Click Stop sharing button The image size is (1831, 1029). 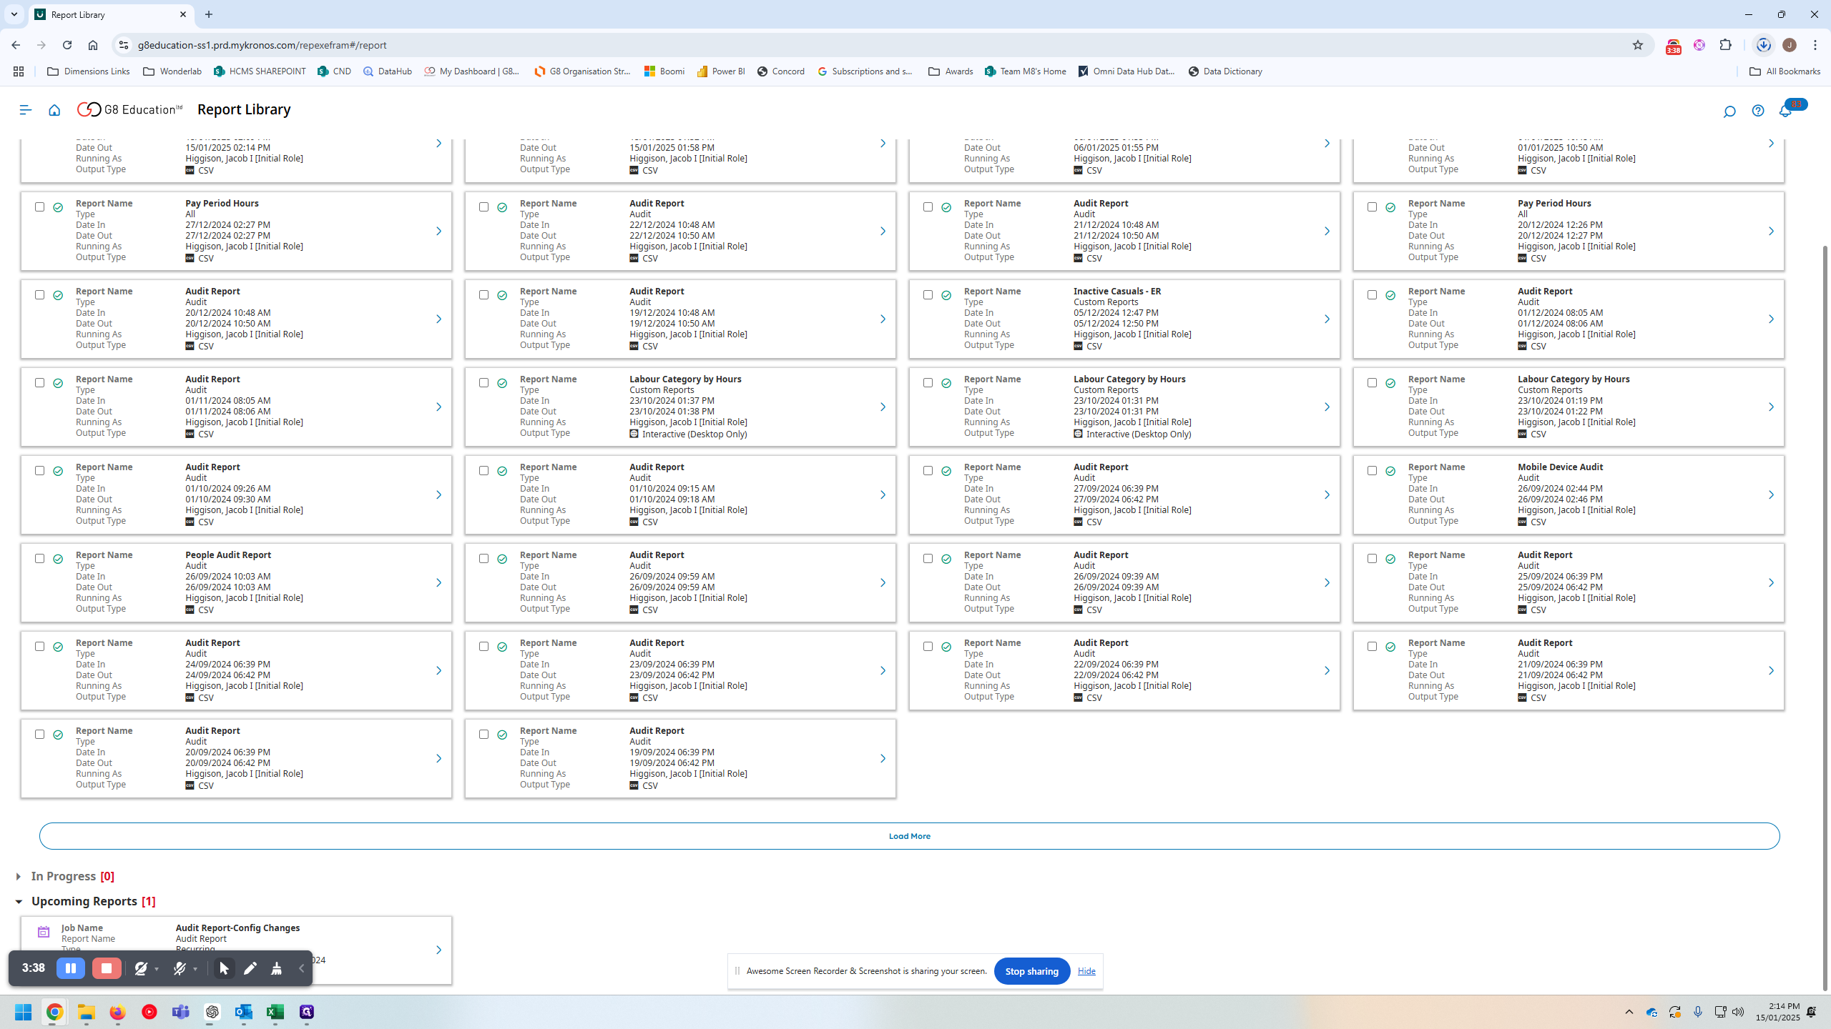point(1031,971)
